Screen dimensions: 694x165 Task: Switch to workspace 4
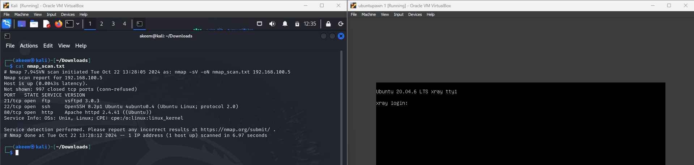(125, 24)
